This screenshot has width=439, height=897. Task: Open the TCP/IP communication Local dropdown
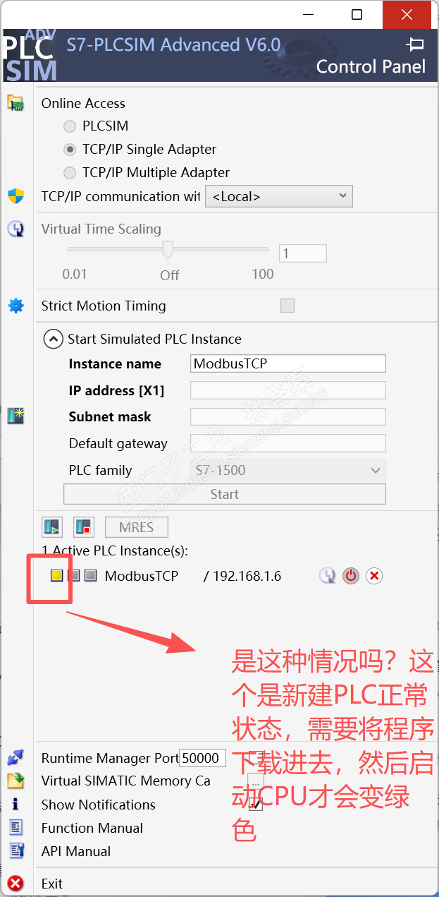278,196
